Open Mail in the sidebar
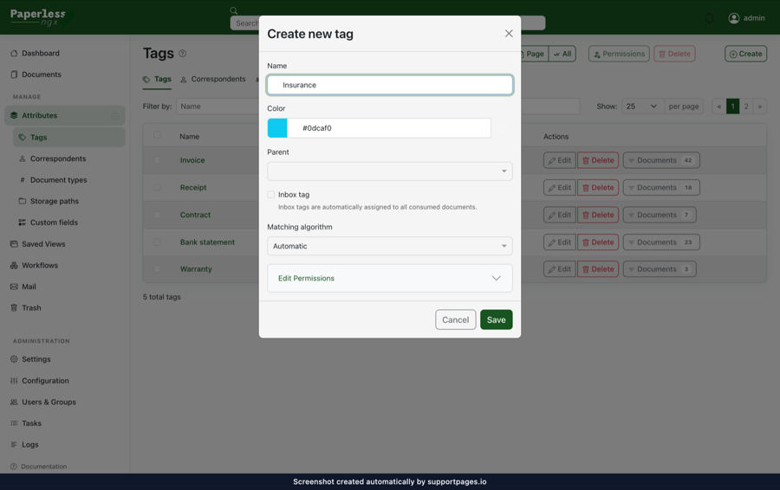780x490 pixels. point(29,287)
